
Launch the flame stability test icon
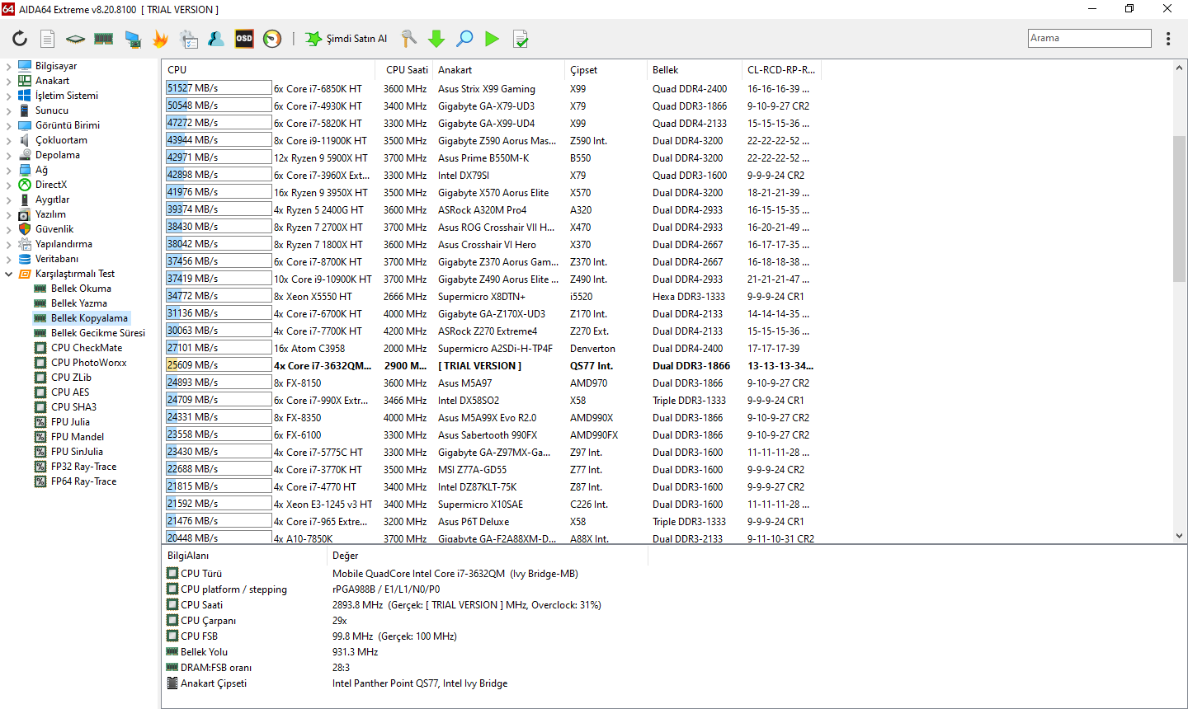tap(160, 38)
